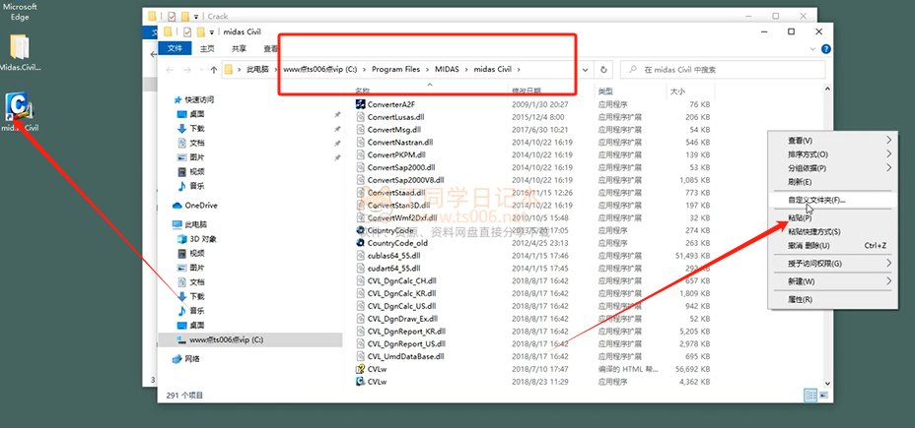Click the refresh button beside address bar
Viewport: 915px width, 428px height.
tap(603, 70)
